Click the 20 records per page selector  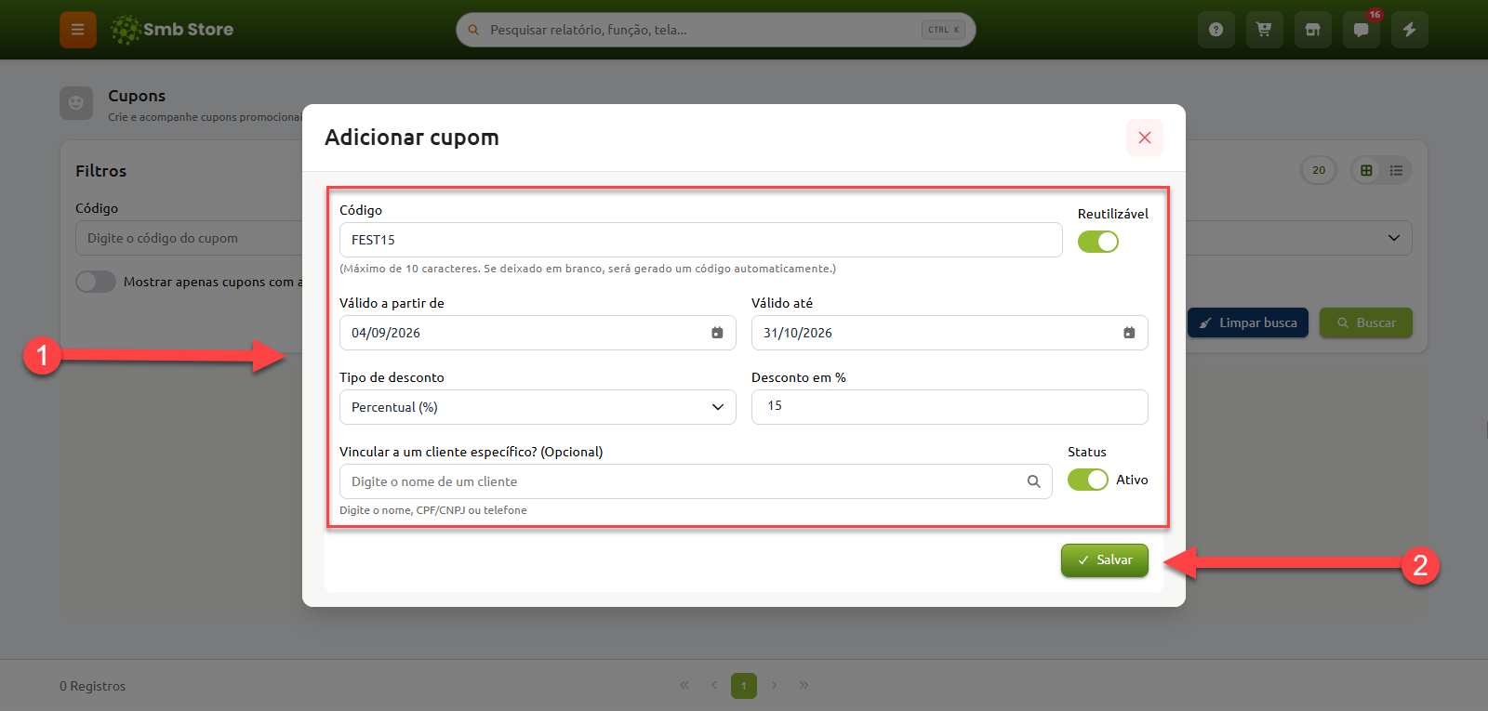point(1319,170)
